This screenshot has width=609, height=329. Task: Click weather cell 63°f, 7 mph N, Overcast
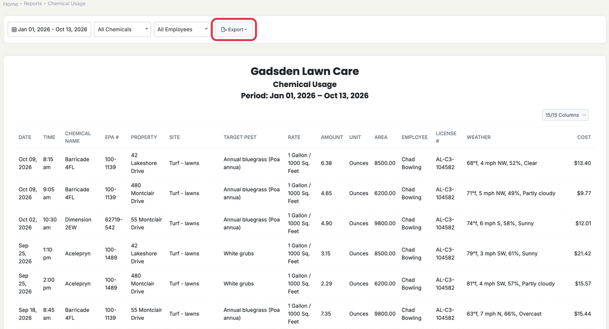point(504,314)
